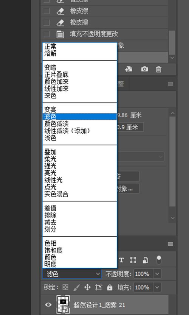The width and height of the screenshot is (189, 315).
Task: Create new document from current state icon
Action: tap(129, 69)
